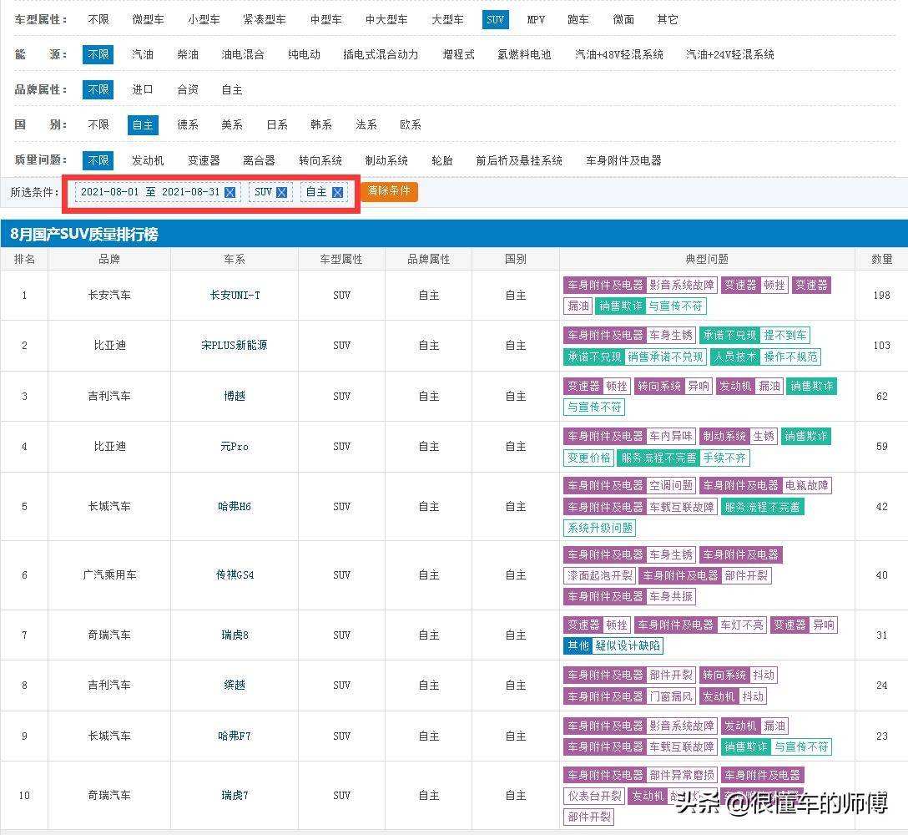908x835 pixels.
Task: Open the 哈弗F7 model link
Action: pos(235,736)
